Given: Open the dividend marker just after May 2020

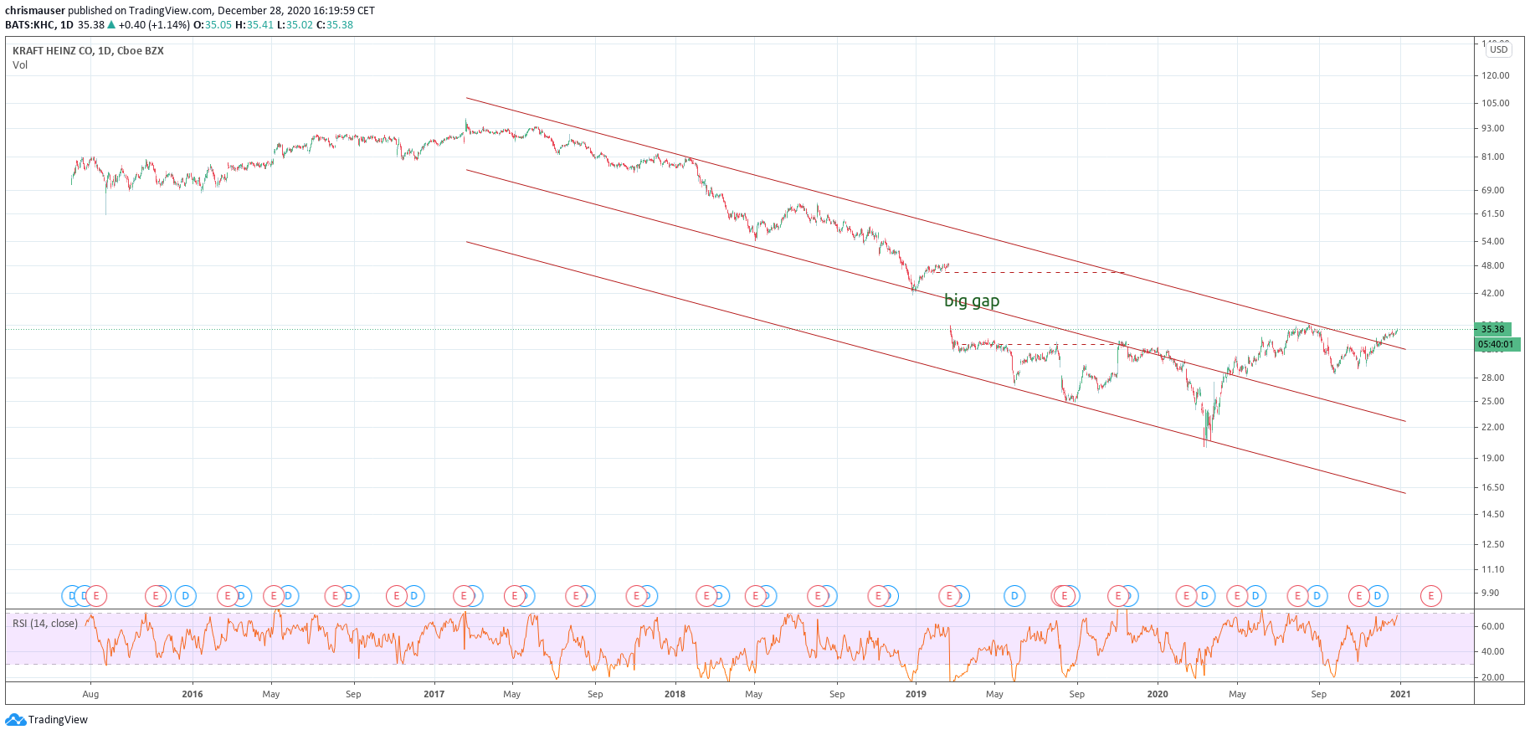Looking at the screenshot, I should click(x=1255, y=596).
